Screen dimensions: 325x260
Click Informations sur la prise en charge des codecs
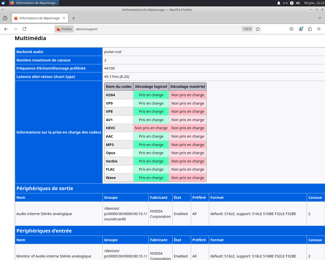[x=59, y=132]
